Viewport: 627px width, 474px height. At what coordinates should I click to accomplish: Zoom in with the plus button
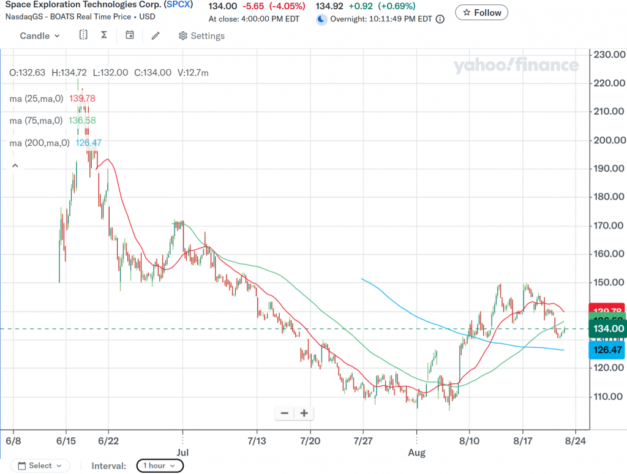(x=304, y=413)
